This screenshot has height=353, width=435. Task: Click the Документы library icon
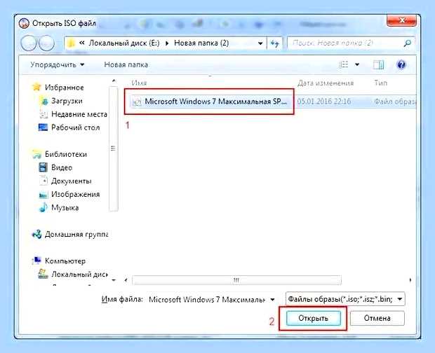(43, 181)
